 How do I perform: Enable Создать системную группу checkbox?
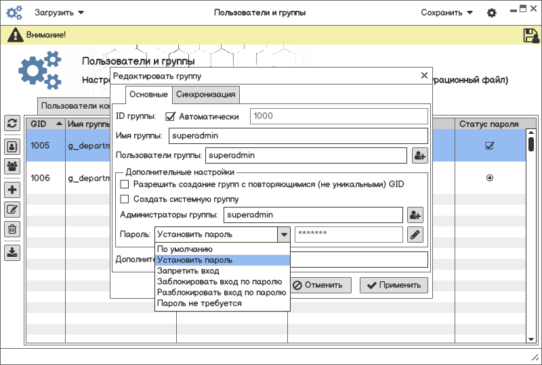coord(124,199)
